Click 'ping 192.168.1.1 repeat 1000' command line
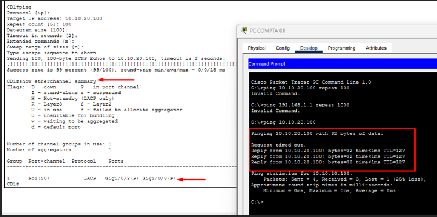The height and width of the screenshot is (217, 437). tap(300, 105)
